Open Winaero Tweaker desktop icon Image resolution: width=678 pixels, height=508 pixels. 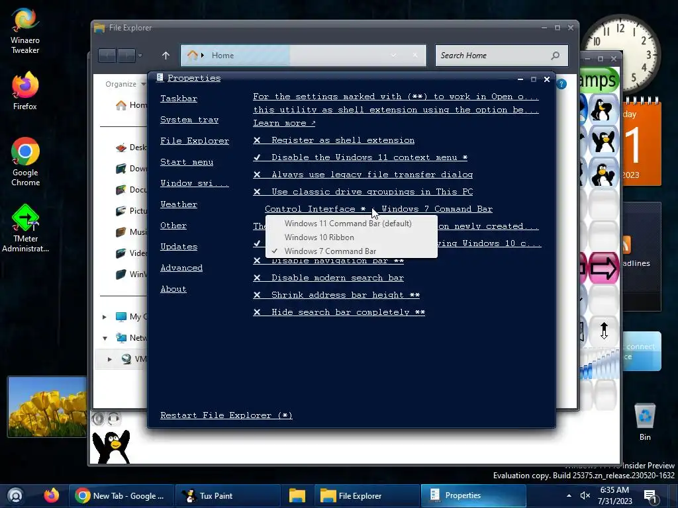click(x=25, y=31)
